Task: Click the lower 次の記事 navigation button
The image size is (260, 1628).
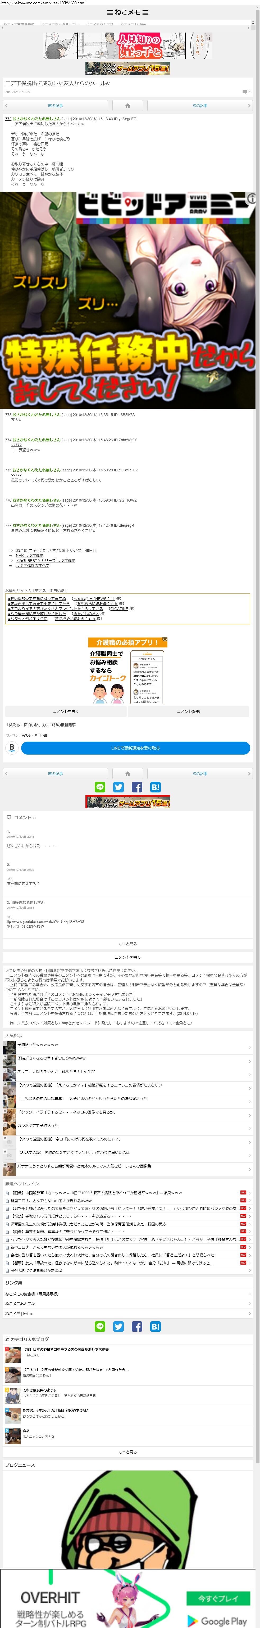Action: pyautogui.click(x=199, y=774)
